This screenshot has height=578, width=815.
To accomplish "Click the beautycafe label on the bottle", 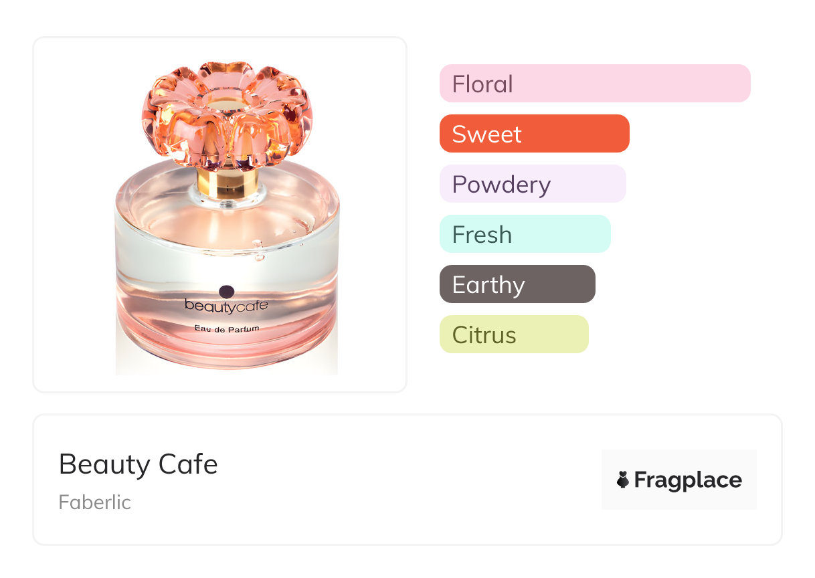I will [226, 306].
